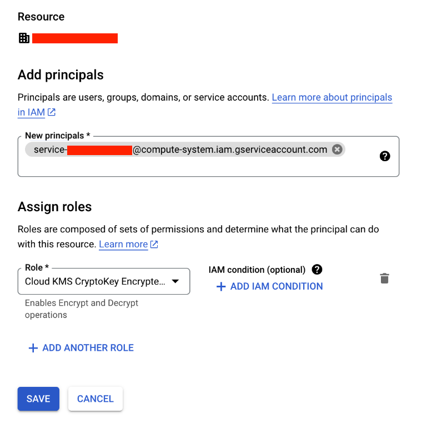
Task: Save the IAM role assignment
Action: 38,399
